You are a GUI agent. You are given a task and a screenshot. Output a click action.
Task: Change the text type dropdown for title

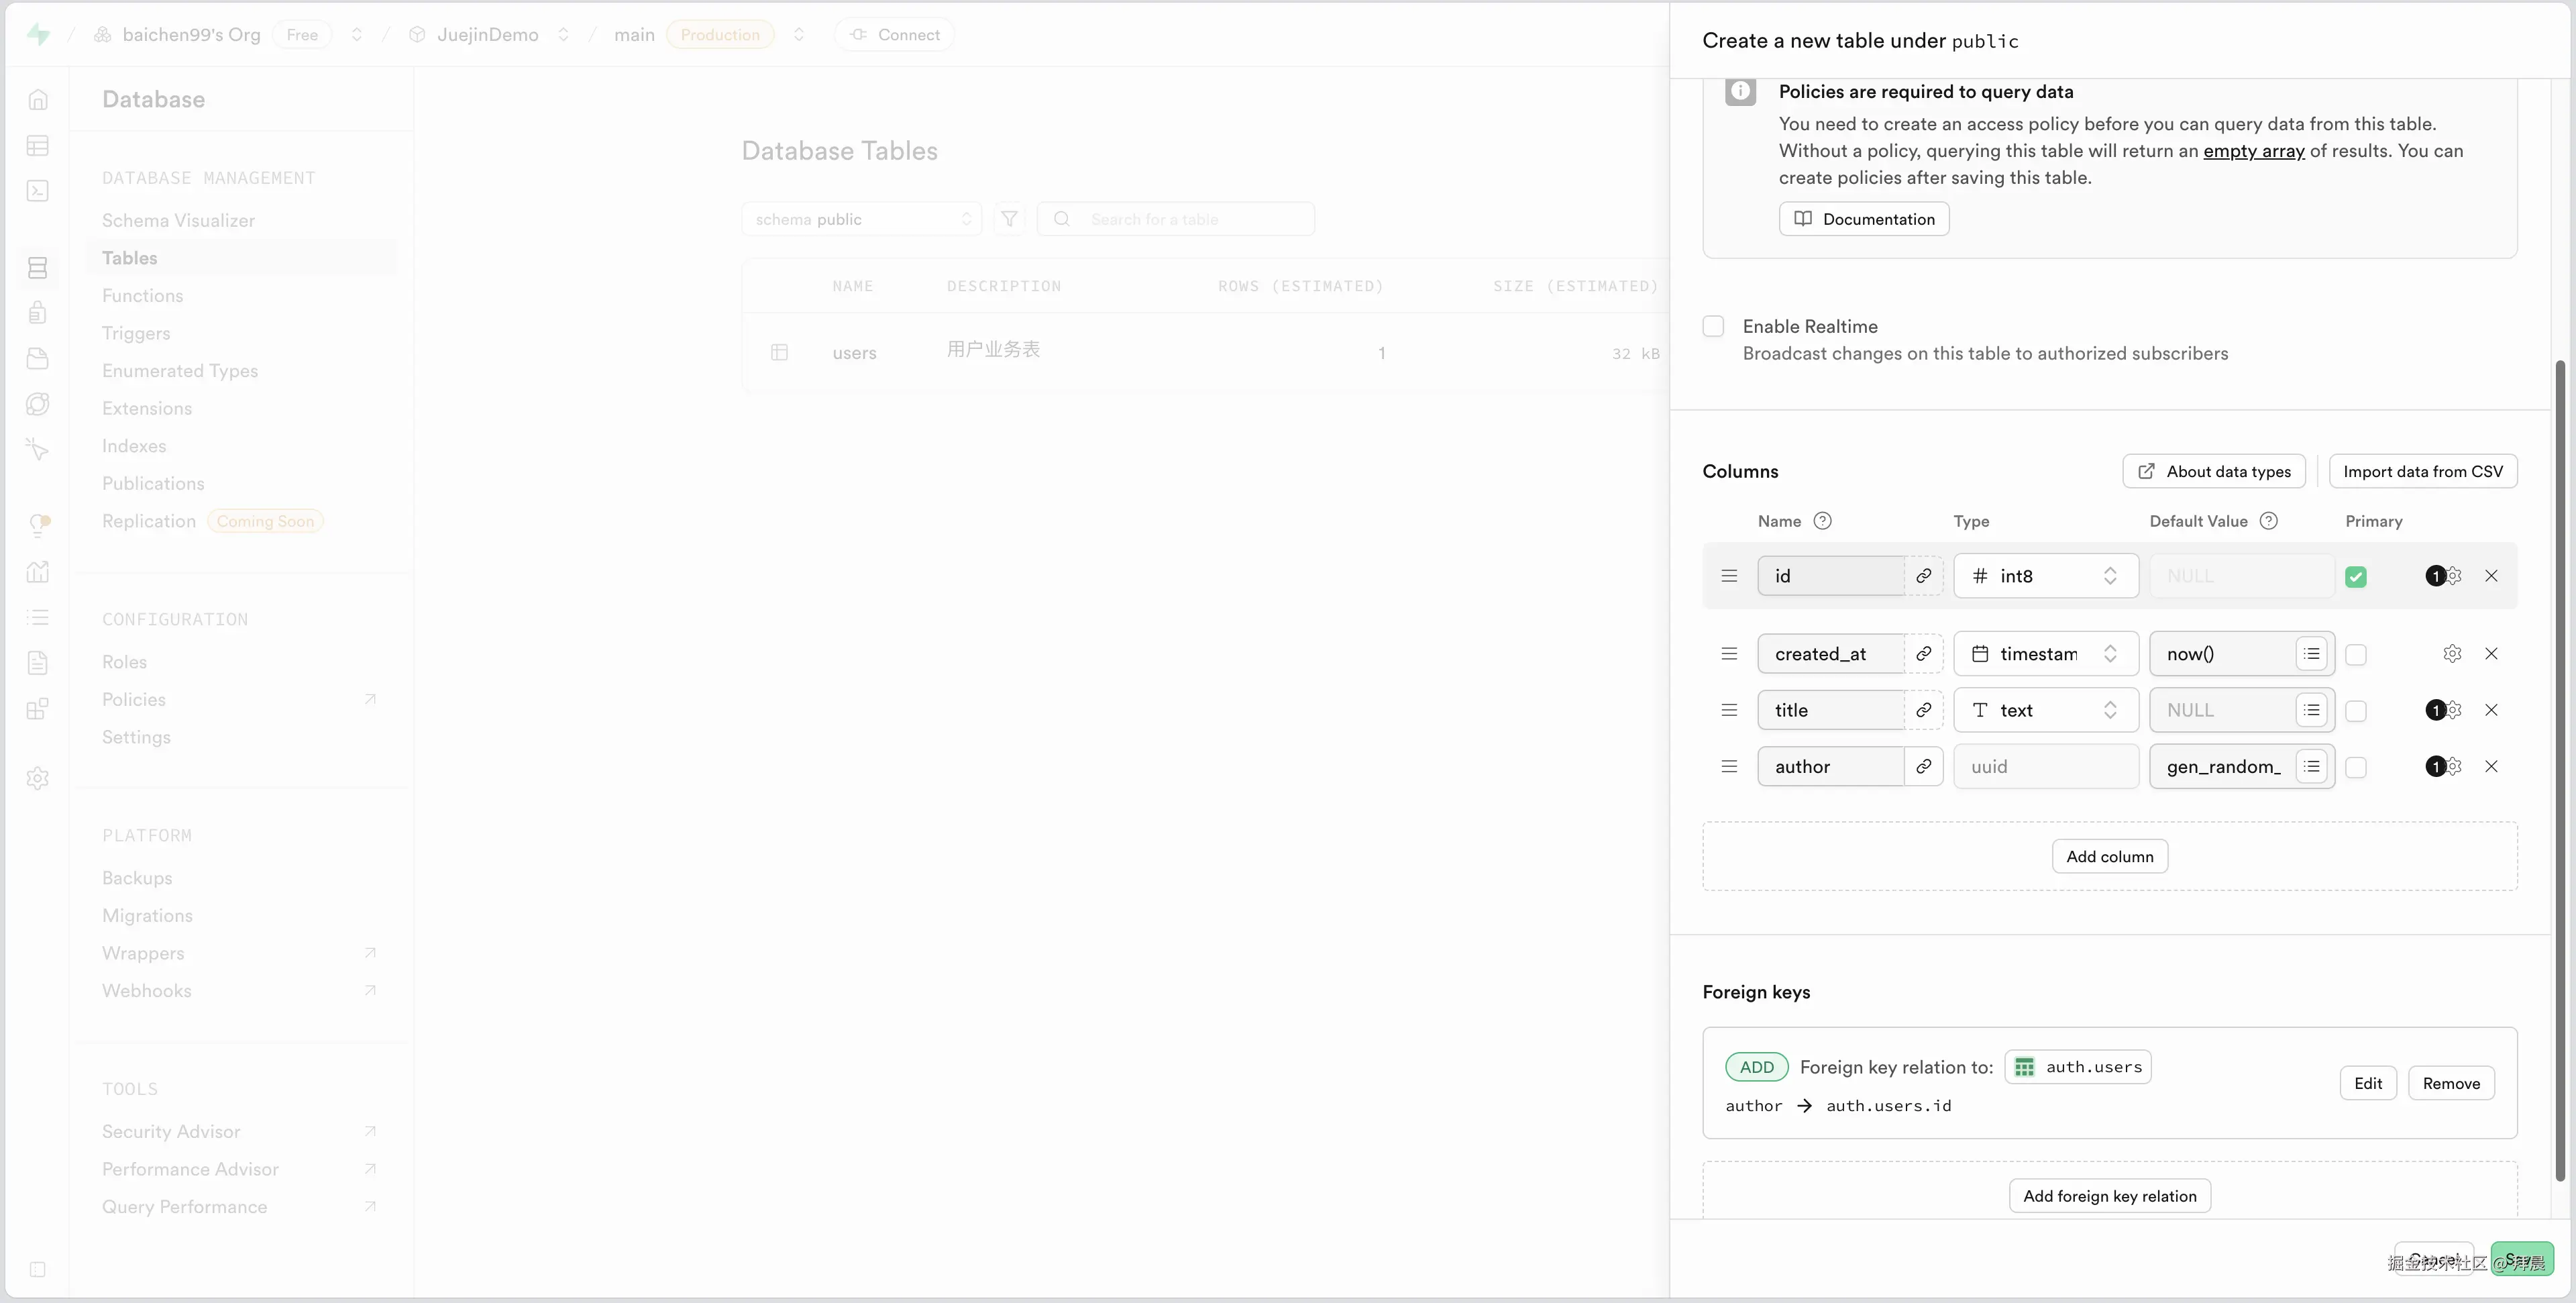tap(2045, 710)
